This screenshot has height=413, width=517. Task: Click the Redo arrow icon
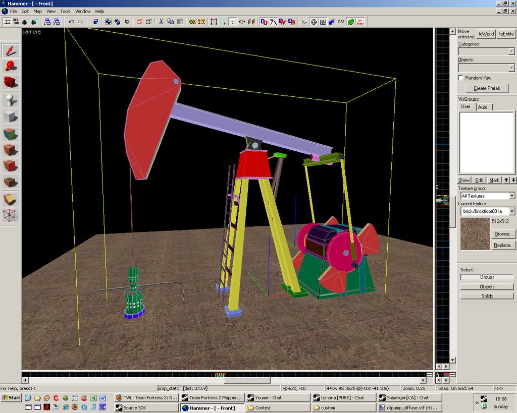[x=81, y=22]
